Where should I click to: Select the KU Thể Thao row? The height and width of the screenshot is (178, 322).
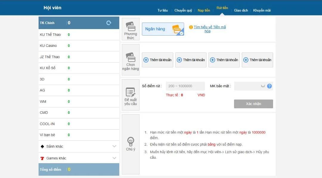click(x=79, y=35)
